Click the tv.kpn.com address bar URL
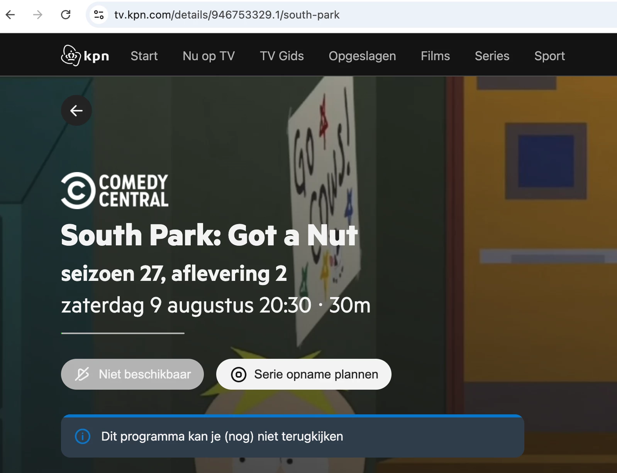Image resolution: width=617 pixels, height=473 pixels. pyautogui.click(x=227, y=15)
